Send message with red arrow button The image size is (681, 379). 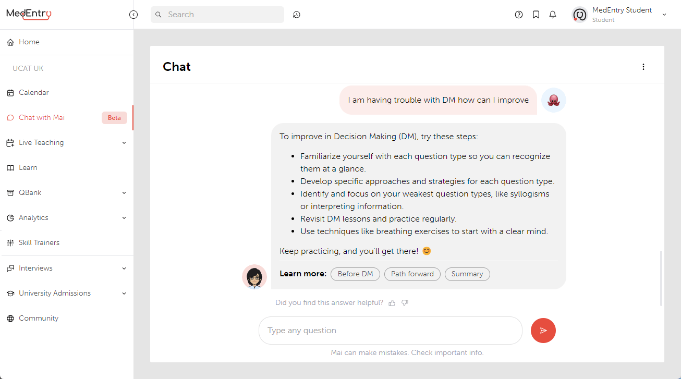[543, 331]
